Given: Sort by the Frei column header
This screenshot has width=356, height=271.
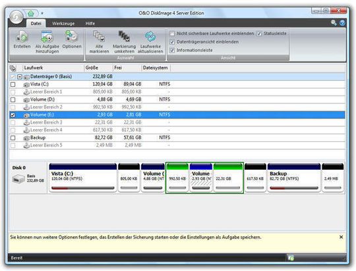Looking at the screenshot, I should click(x=127, y=68).
